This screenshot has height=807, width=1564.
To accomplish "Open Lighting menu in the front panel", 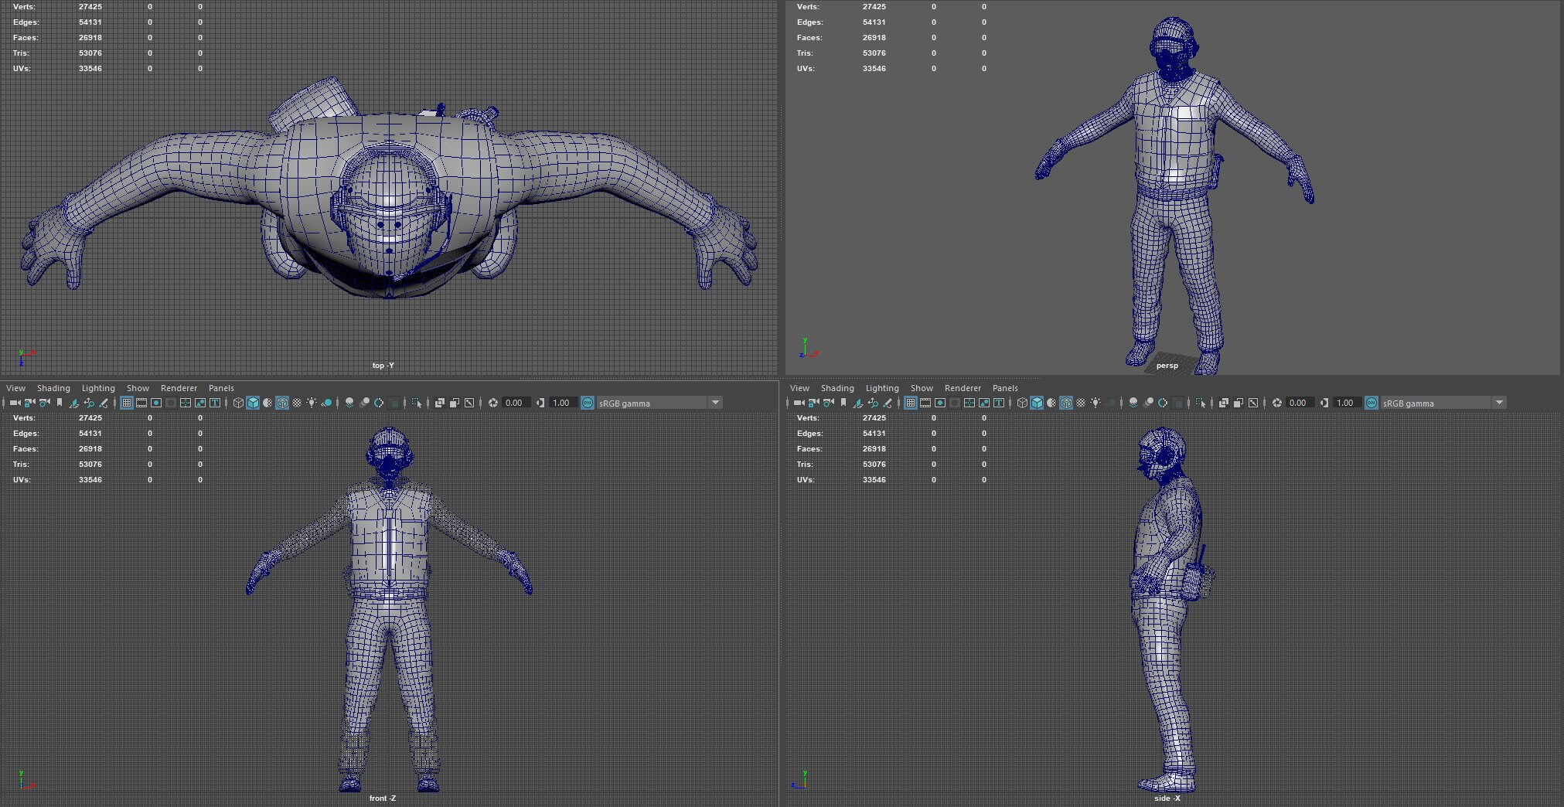I will [x=98, y=388].
